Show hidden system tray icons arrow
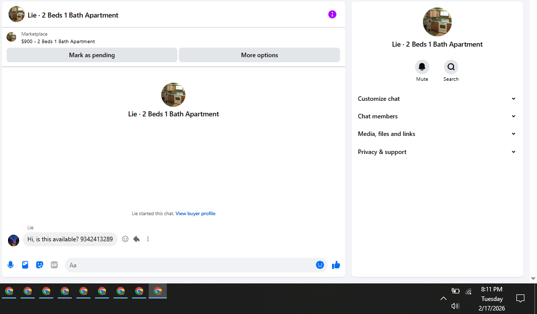537x314 pixels. point(443,298)
